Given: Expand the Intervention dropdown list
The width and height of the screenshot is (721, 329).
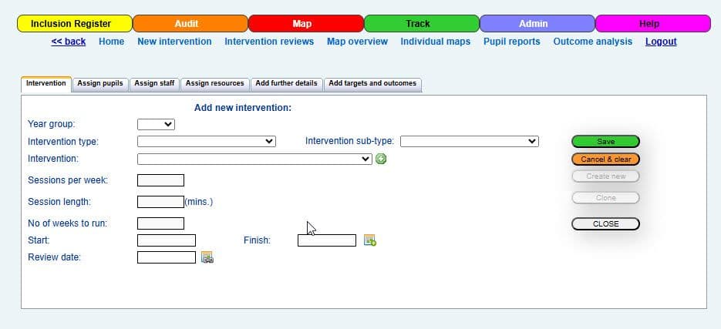Looking at the screenshot, I should [x=254, y=159].
